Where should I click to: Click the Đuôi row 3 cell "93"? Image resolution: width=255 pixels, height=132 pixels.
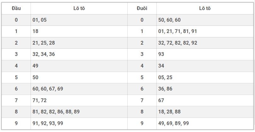[x=161, y=54]
